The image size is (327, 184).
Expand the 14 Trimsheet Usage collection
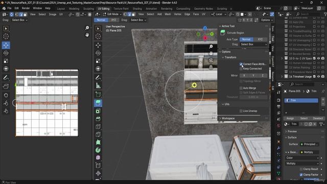282,77
